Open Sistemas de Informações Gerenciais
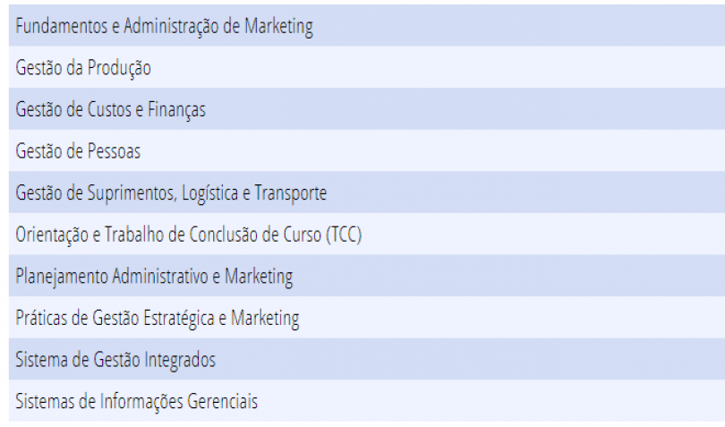 [367, 401]
